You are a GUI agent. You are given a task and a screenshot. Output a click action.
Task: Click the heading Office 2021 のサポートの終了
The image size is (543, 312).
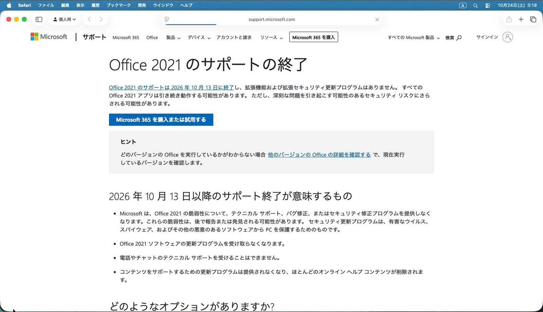coord(208,64)
